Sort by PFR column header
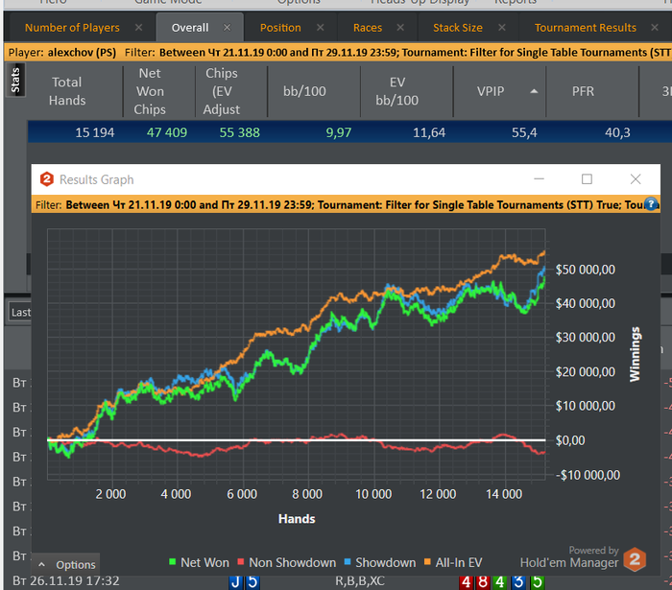The width and height of the screenshot is (672, 590). (x=583, y=91)
